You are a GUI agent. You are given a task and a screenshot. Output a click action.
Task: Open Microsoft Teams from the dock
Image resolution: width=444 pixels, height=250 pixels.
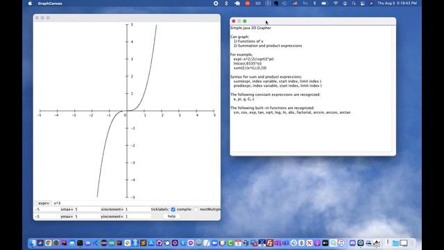(x=286, y=243)
